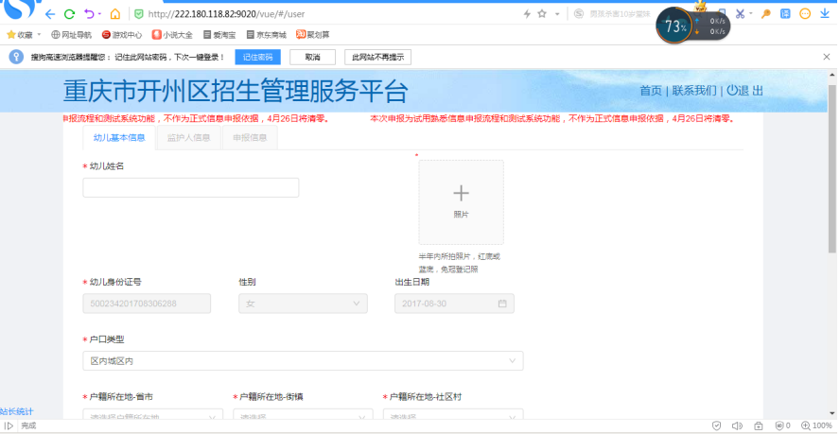Open the calendar icon in 出生日期 field
The image size is (840, 434).
(502, 304)
